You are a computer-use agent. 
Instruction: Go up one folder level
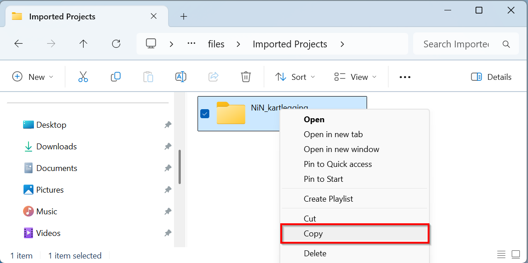pos(83,44)
